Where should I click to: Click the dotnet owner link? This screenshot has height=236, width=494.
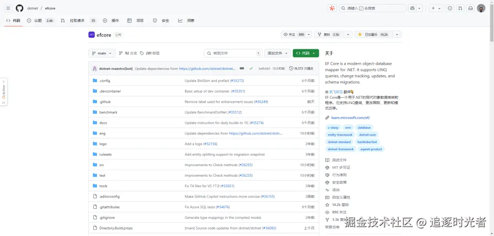(32, 8)
